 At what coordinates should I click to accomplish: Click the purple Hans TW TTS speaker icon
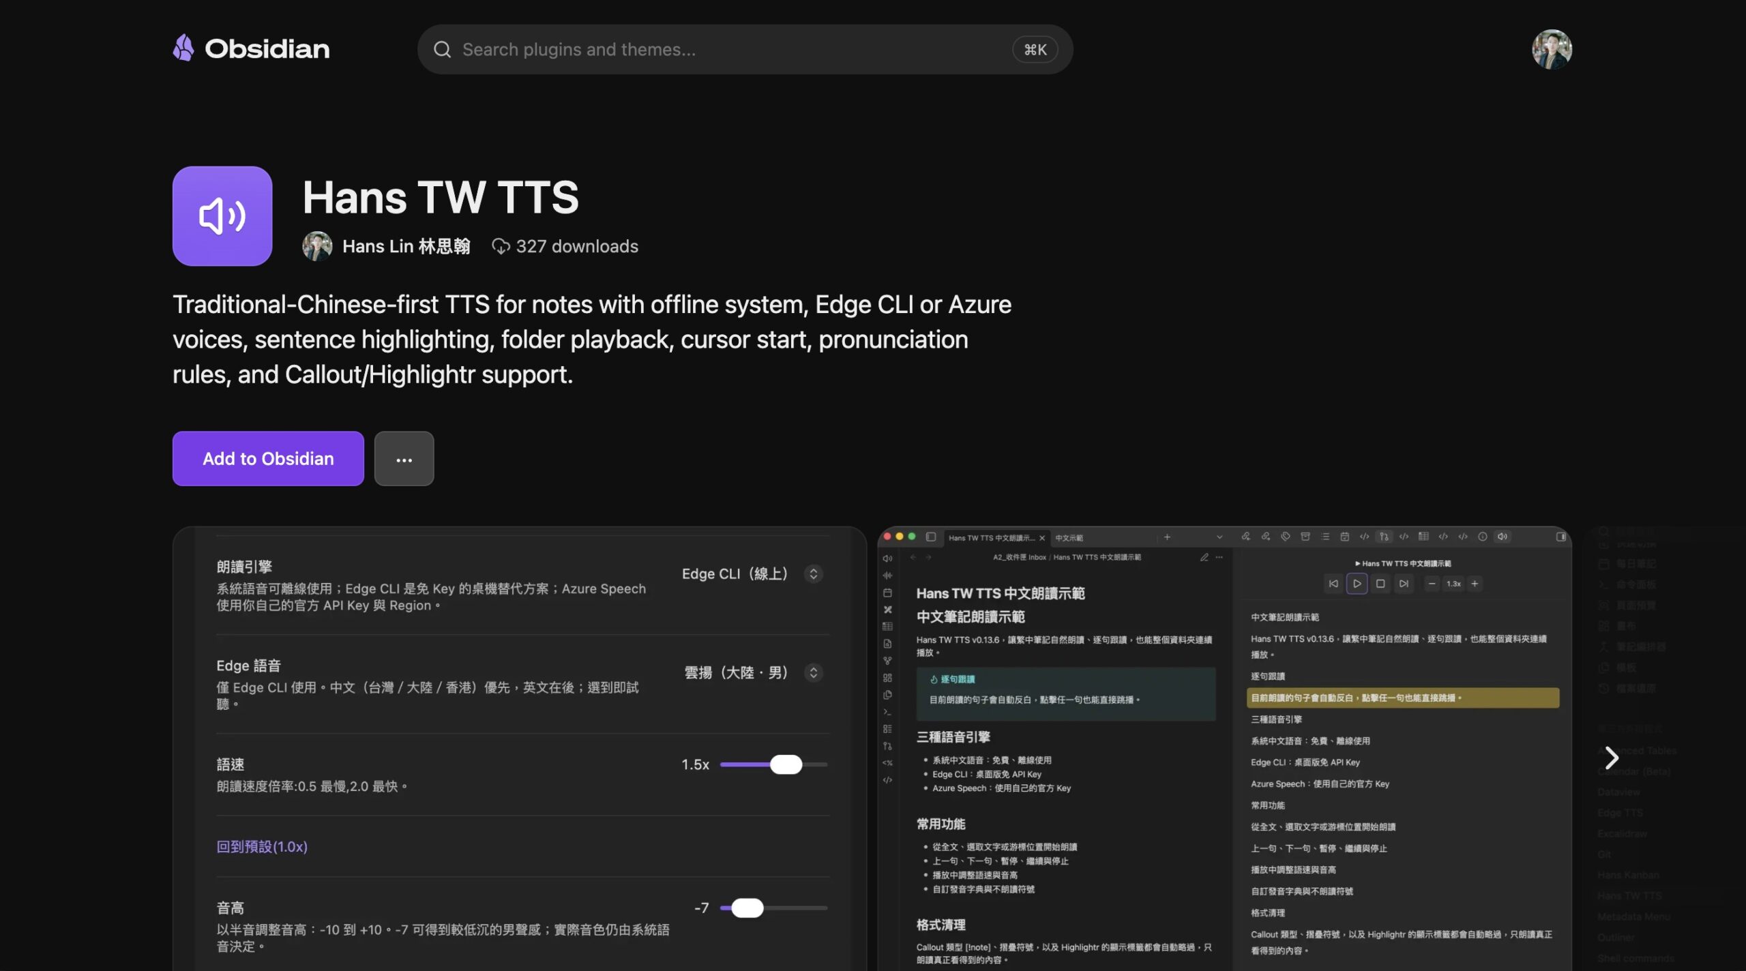point(222,216)
